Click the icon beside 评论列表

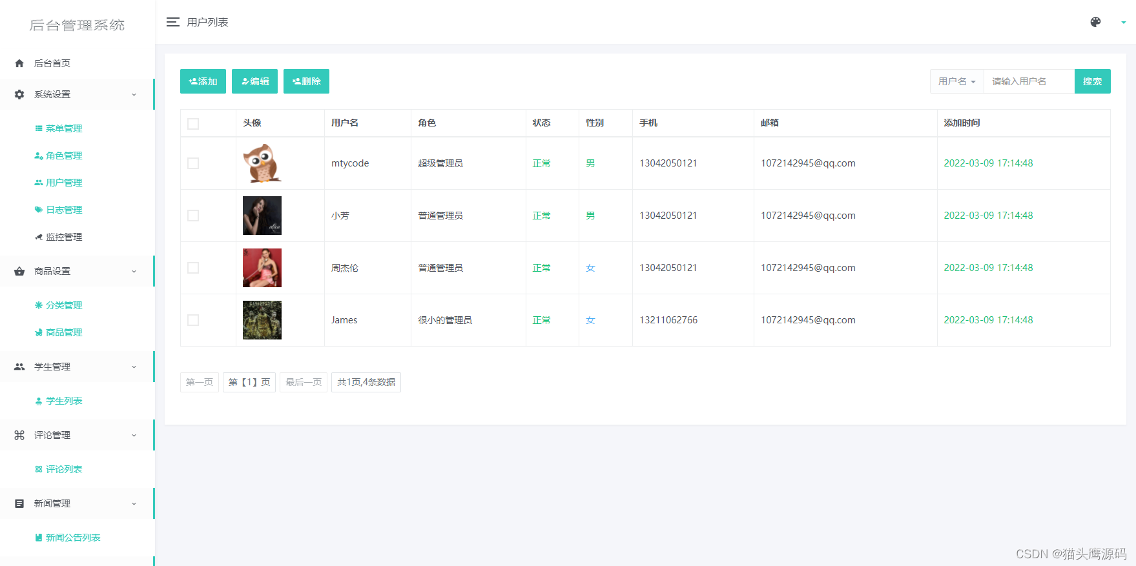click(x=39, y=469)
